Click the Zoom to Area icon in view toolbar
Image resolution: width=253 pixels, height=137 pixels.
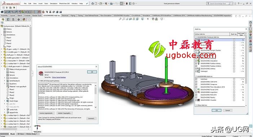123,19
